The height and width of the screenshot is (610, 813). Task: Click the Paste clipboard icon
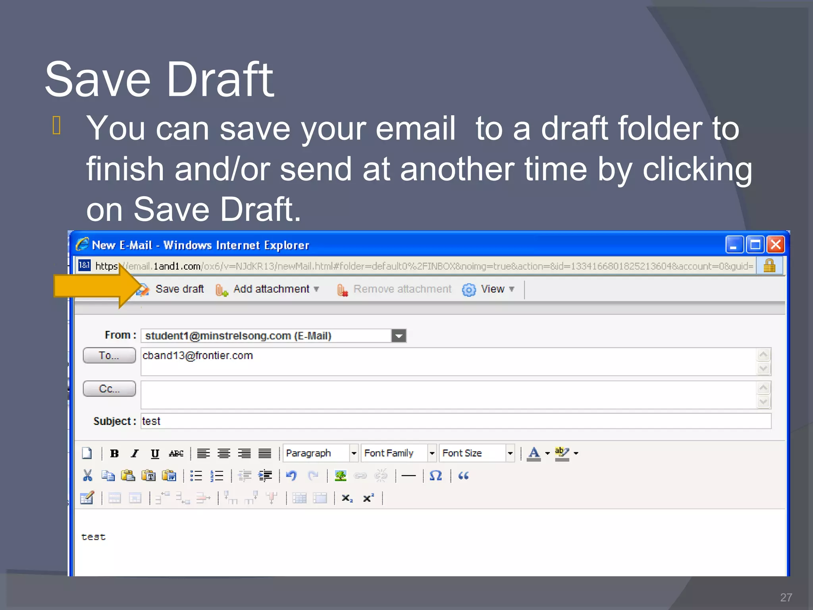pyautogui.click(x=128, y=475)
